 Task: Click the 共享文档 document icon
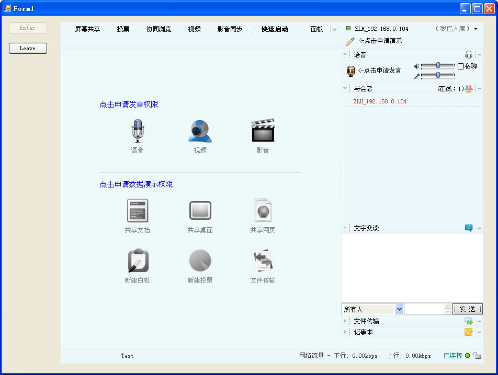137,210
